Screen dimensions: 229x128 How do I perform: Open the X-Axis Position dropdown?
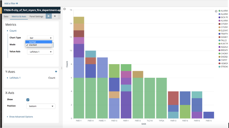pyautogui.click(x=41, y=106)
